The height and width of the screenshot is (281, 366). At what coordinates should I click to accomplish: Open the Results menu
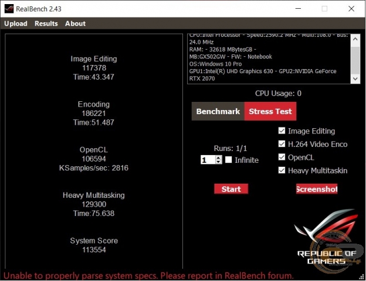coord(46,23)
